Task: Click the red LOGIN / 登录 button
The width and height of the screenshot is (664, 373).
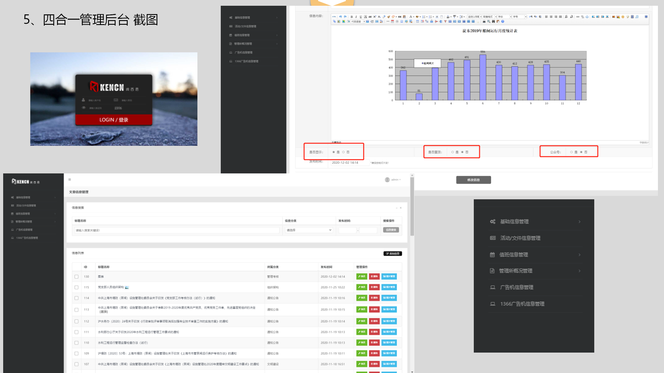Action: click(114, 120)
